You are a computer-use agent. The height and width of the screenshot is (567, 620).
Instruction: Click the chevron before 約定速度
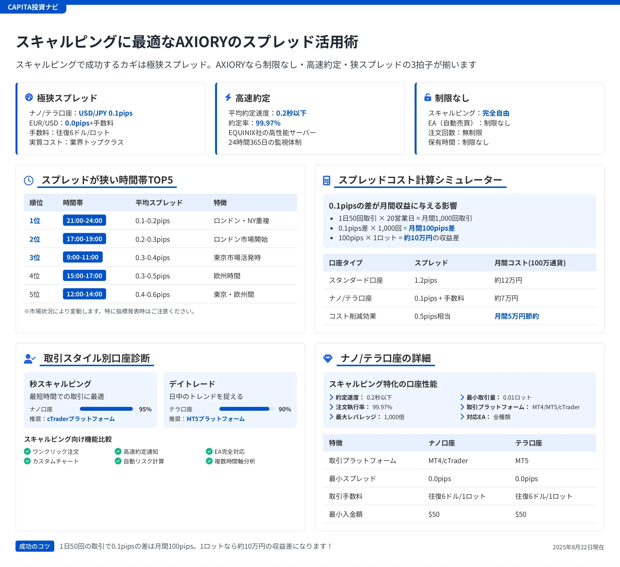[331, 397]
